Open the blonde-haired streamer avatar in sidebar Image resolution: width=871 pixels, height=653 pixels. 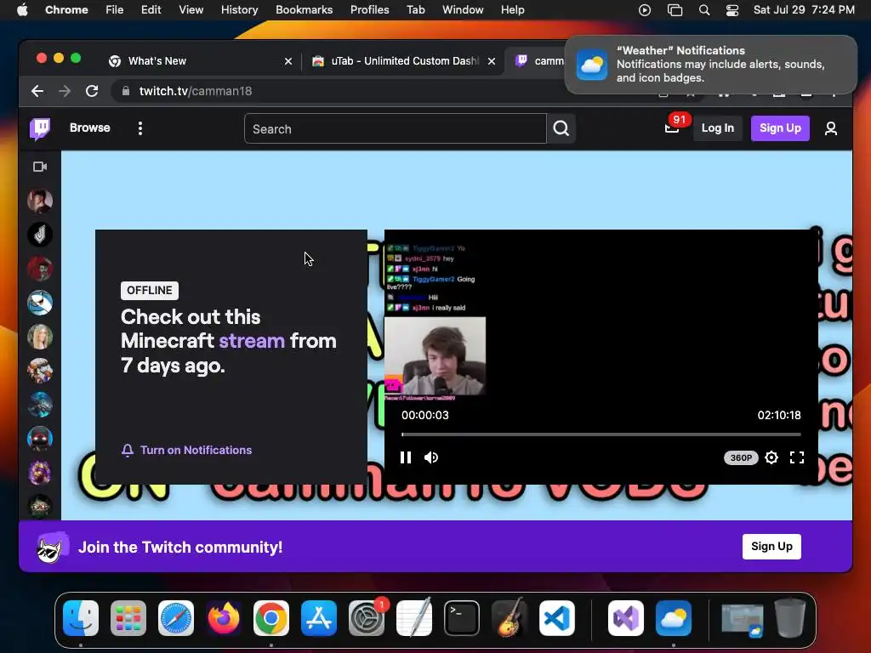tap(40, 337)
